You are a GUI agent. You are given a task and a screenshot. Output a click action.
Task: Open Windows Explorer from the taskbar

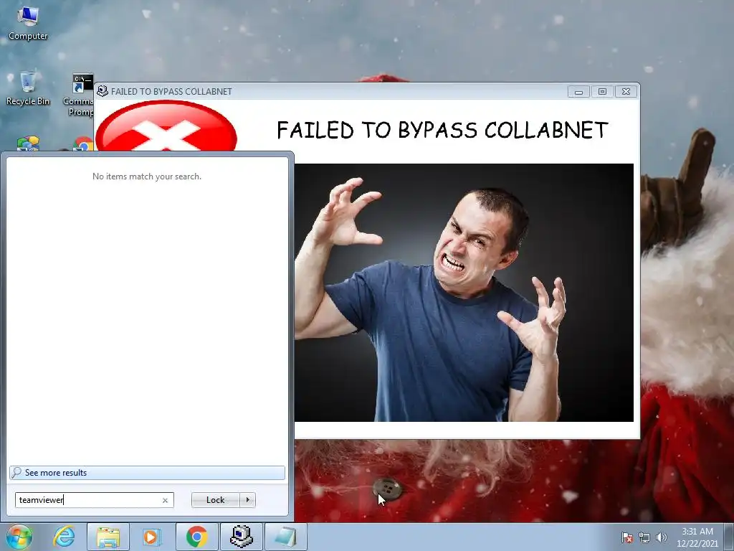108,537
